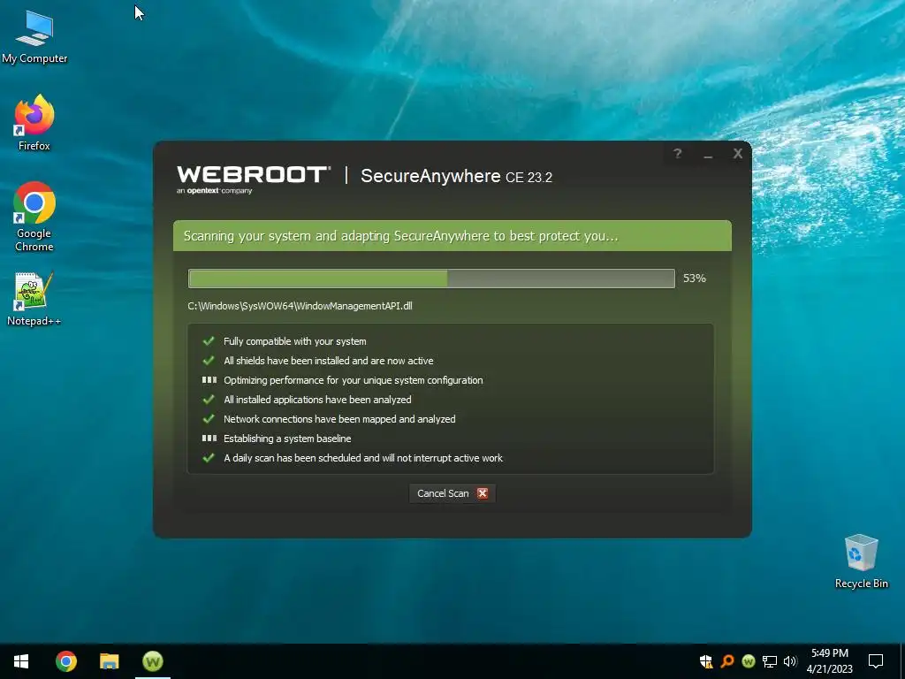Open File Explorer from the taskbar
Viewport: 905px width, 679px height.
click(109, 661)
